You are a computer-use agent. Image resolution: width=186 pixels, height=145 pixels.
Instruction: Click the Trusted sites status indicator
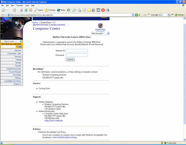170,143
